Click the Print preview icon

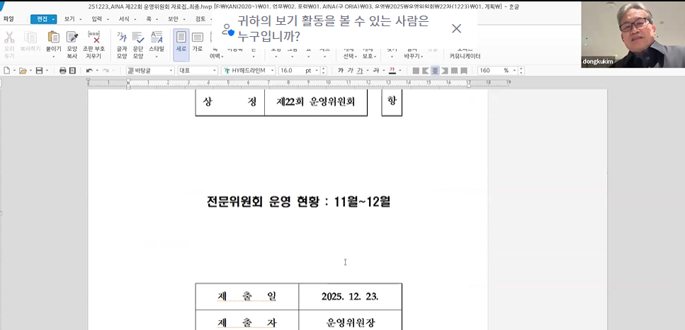click(72, 70)
